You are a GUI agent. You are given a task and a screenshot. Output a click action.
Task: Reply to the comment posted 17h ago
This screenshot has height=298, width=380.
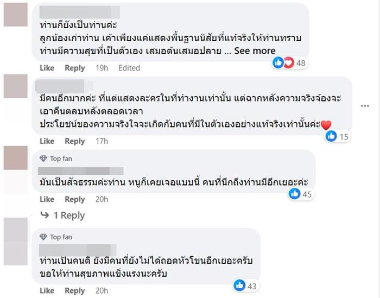75,141
